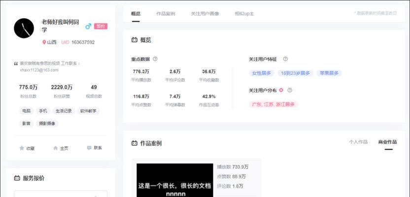Click the TV icon beside 概览 heading
410x197 pixels.
[135, 40]
